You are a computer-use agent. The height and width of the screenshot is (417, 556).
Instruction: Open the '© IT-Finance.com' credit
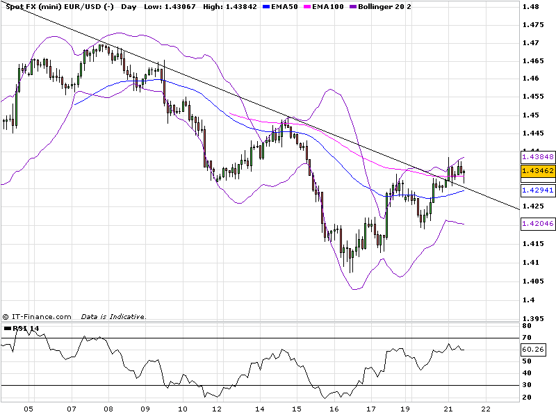38,317
